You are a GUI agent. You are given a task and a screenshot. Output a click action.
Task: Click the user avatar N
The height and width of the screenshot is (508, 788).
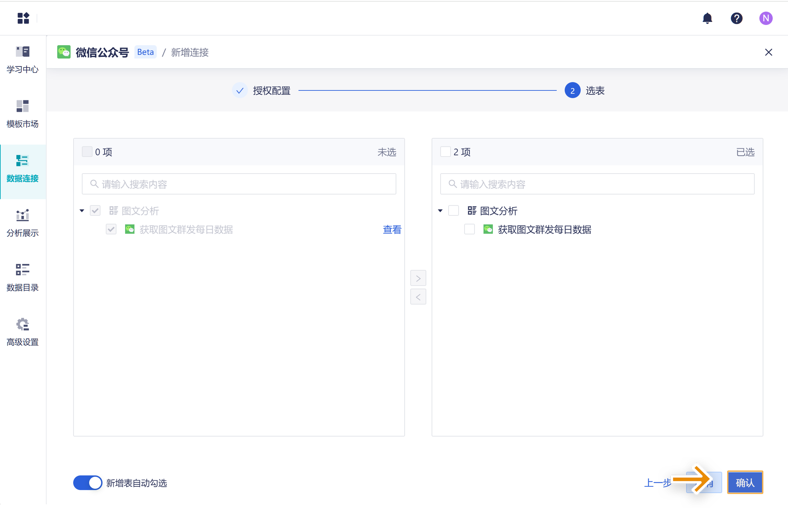[766, 18]
